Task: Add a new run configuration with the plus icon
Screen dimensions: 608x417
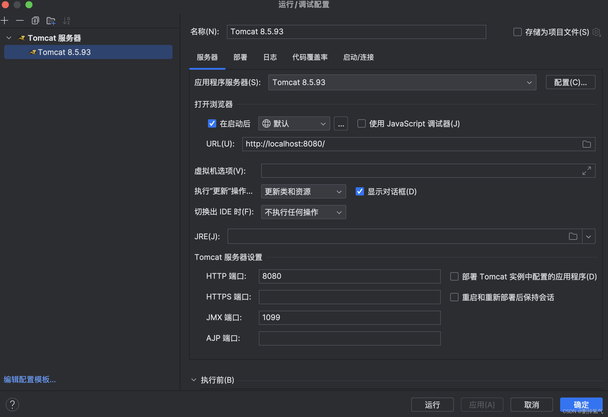Action: pyautogui.click(x=4, y=21)
